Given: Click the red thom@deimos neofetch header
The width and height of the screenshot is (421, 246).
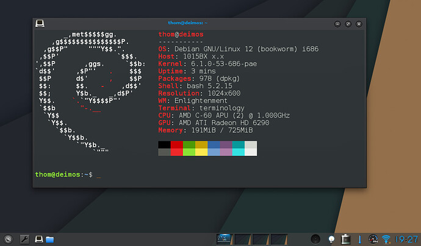Looking at the screenshot, I should [181, 34].
